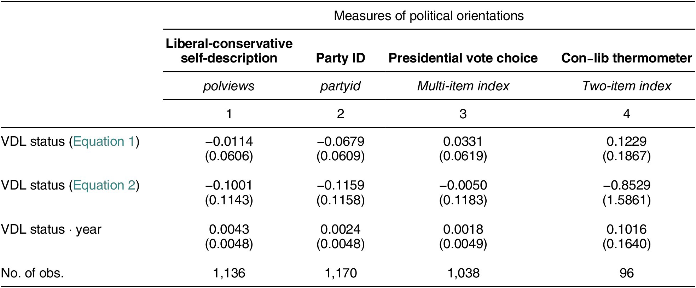This screenshot has width=696, height=288.
Task: Select the italic 'partyid' variable label
Action: point(340,86)
